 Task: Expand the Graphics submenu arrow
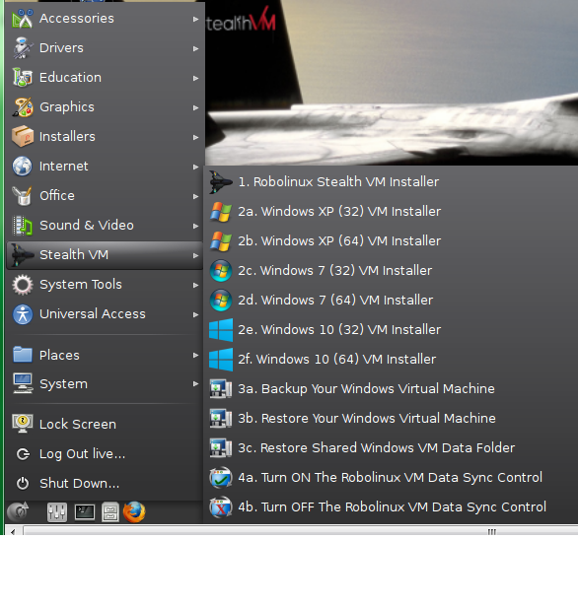[x=195, y=107]
